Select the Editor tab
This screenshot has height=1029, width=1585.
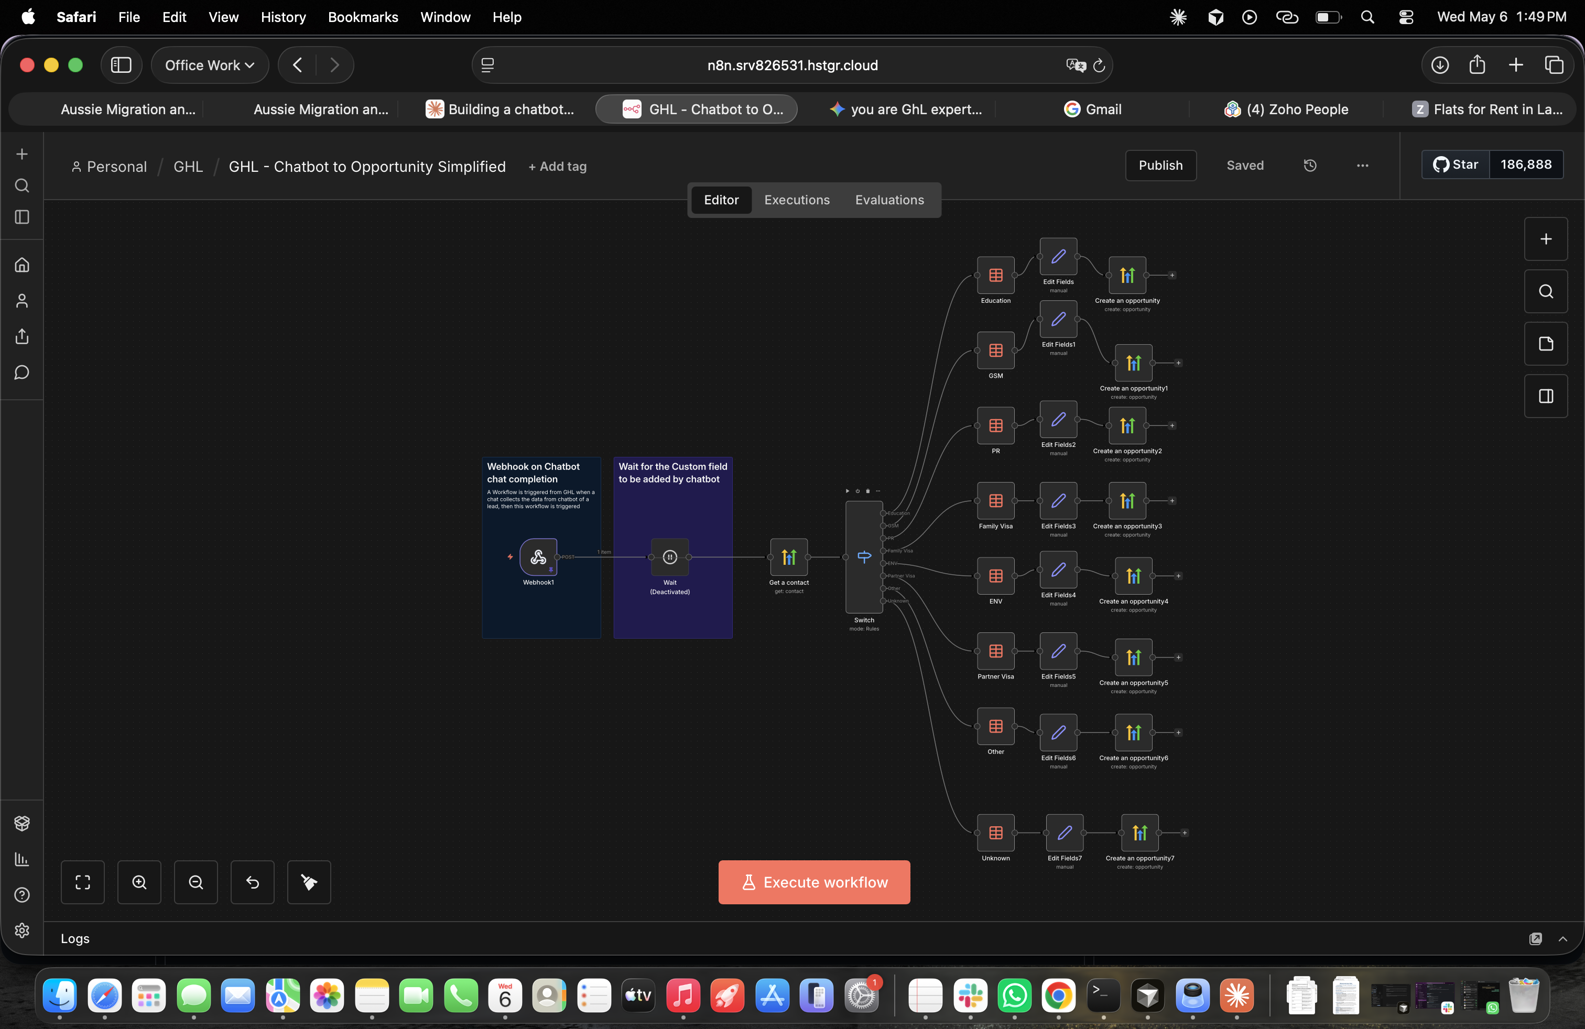point(721,200)
